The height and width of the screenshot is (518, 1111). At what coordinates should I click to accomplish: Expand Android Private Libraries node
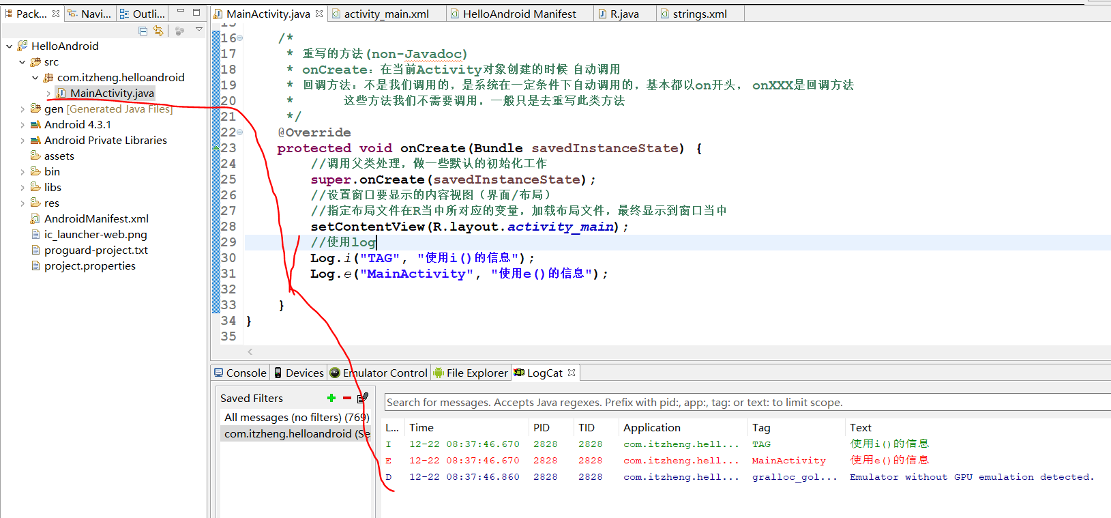(23, 141)
